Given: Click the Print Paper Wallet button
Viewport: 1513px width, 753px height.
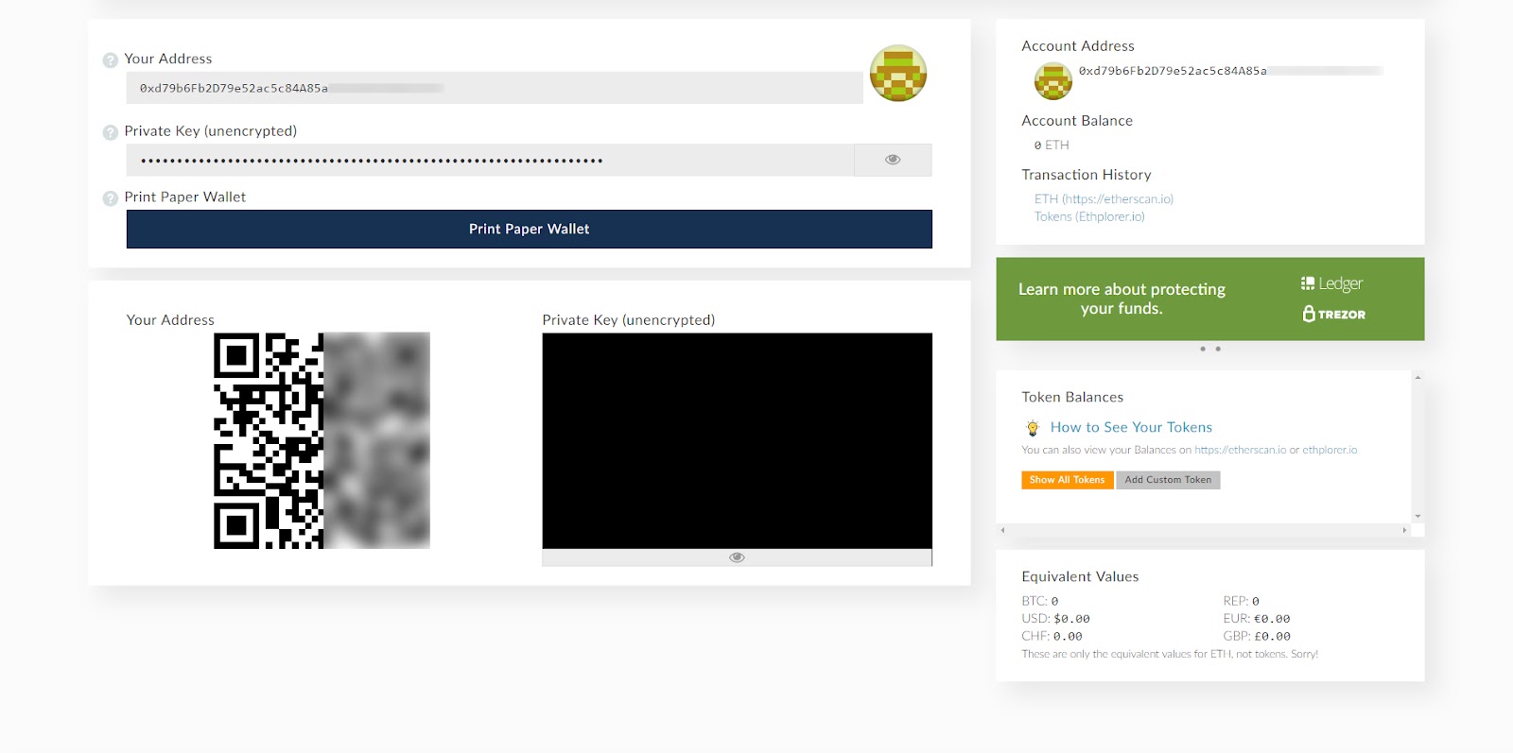Looking at the screenshot, I should (530, 229).
